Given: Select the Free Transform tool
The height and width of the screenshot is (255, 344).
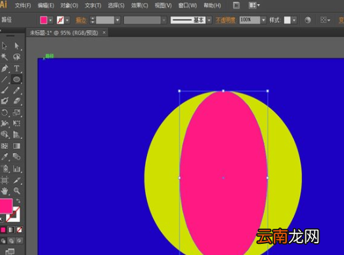Looking at the screenshot, I should click(16, 123).
